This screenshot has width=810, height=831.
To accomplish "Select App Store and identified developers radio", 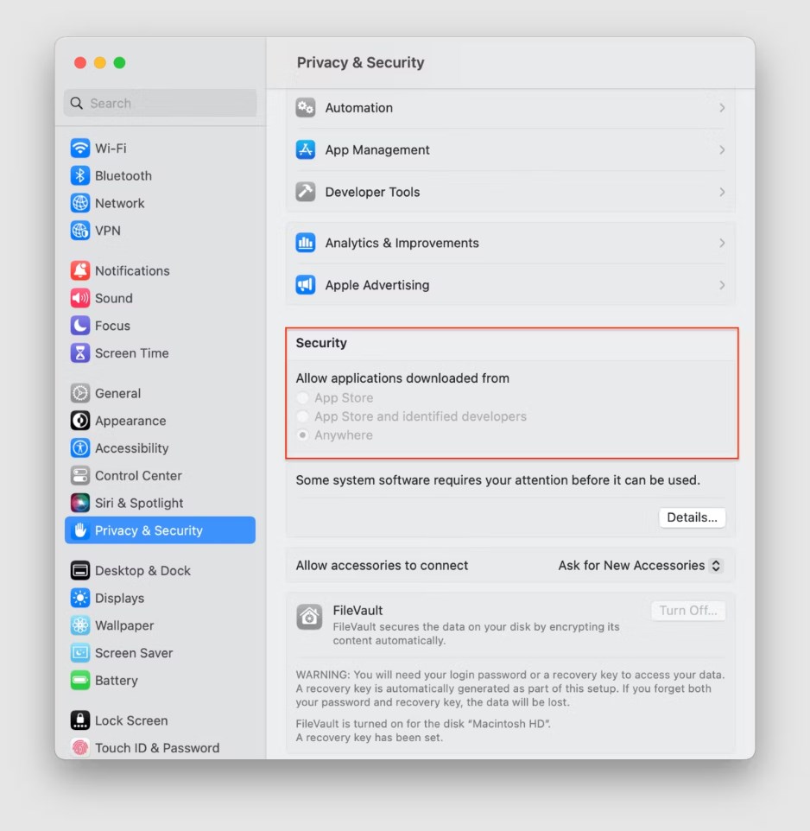I will [x=302, y=416].
